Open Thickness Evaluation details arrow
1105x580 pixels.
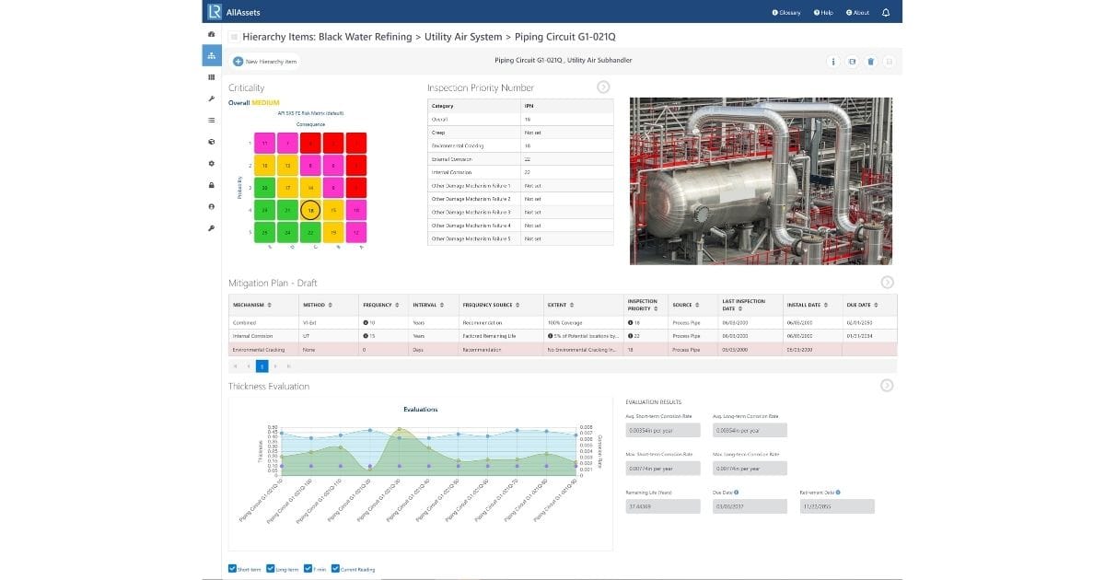pyautogui.click(x=887, y=386)
